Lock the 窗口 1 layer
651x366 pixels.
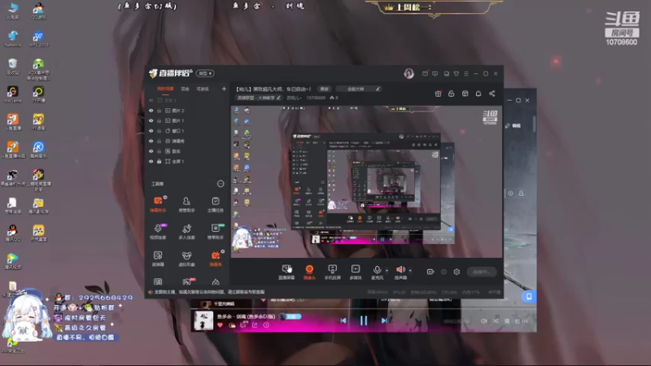point(159,131)
